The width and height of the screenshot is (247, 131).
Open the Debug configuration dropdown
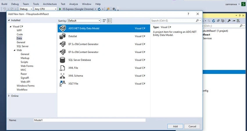point(26,9)
